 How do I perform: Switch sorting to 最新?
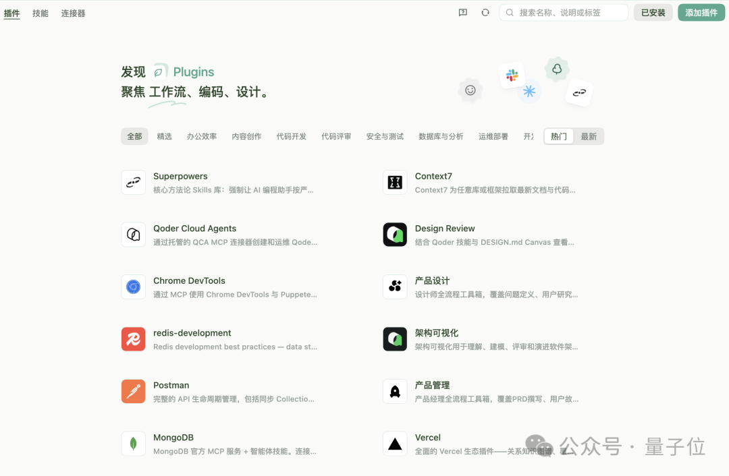589,137
